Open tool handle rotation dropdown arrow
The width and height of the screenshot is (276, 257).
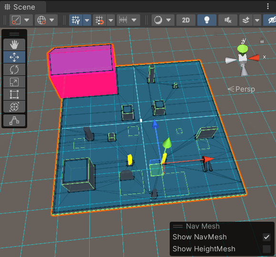pos(52,20)
